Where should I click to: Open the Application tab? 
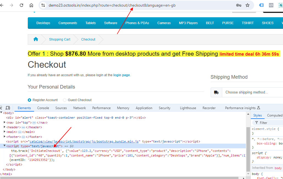(x=144, y=108)
